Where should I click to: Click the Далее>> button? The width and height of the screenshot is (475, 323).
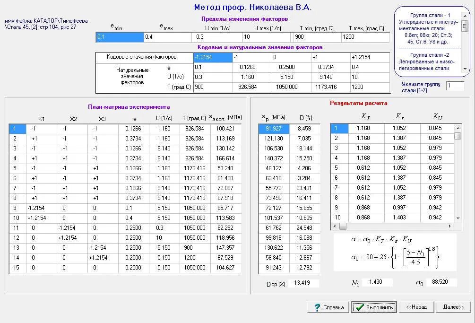(x=453, y=307)
